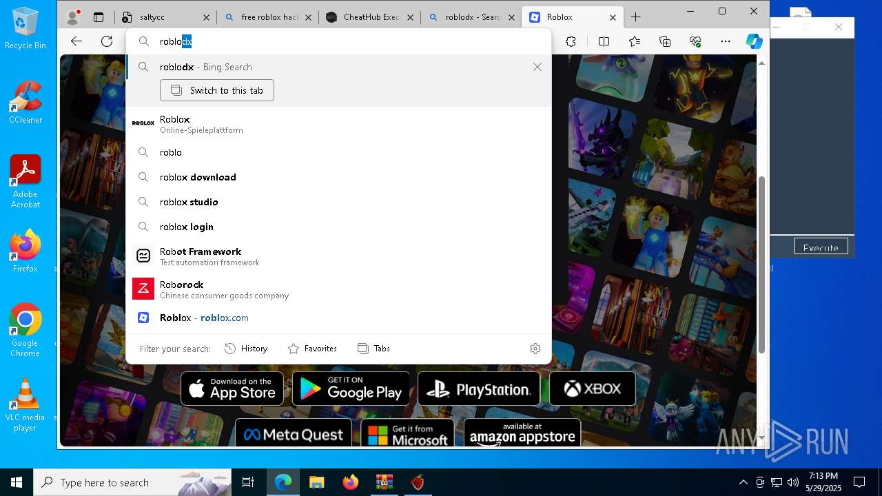
Task: Open the Google Chrome desktop shortcut
Action: click(25, 330)
